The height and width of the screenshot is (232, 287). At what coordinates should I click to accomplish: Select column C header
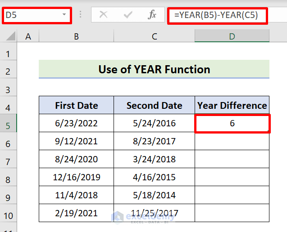coord(154,37)
